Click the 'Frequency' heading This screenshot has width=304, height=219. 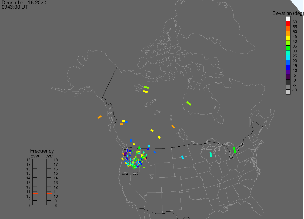pyautogui.click(x=42, y=151)
